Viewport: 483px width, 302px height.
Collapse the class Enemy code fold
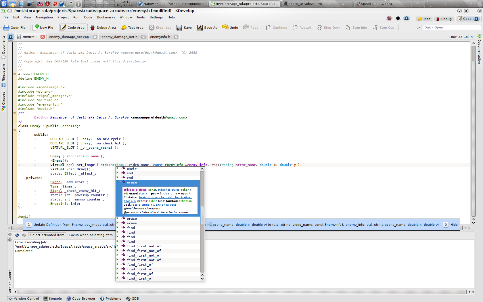pyautogui.click(x=15, y=130)
